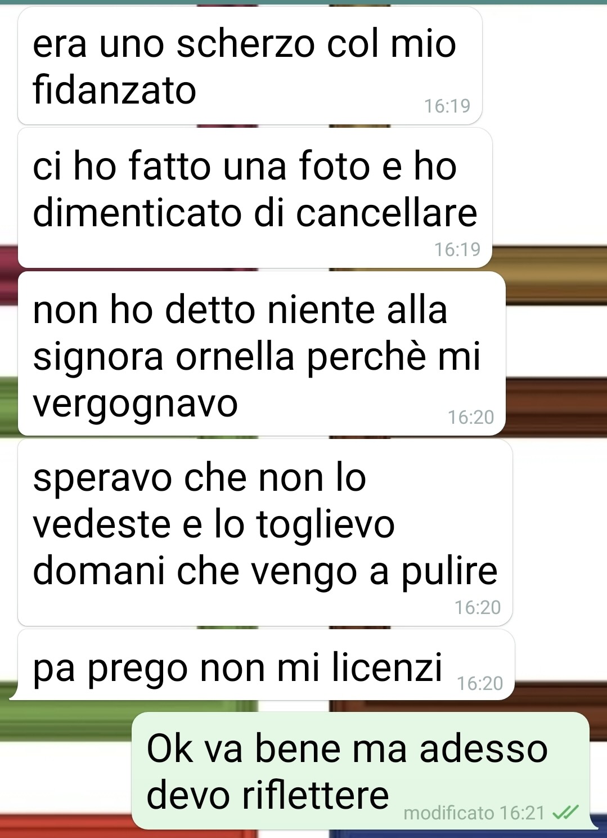Tap the word 'ornella' in the message
The height and width of the screenshot is (838, 607).
(235, 356)
